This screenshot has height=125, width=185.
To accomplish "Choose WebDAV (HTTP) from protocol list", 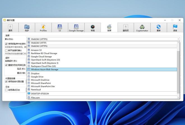I will pyautogui.click(x=102, y=43).
